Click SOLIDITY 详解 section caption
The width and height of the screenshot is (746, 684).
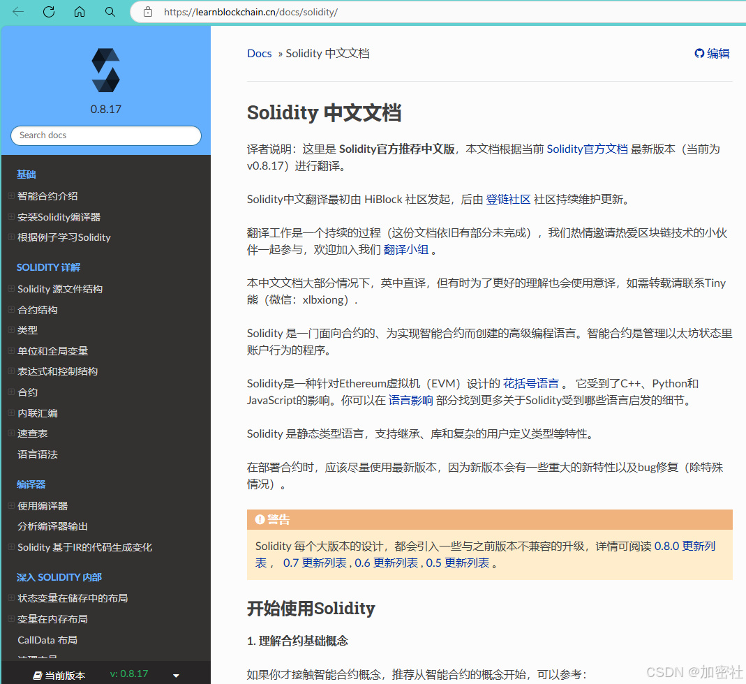(x=49, y=267)
